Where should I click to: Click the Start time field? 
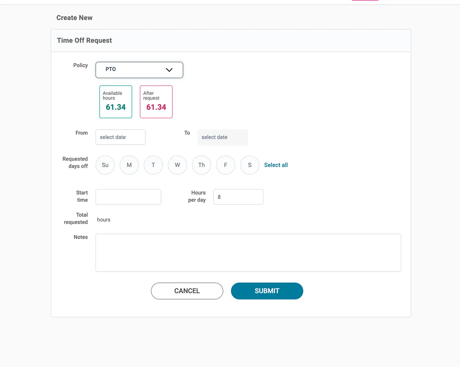[128, 197]
